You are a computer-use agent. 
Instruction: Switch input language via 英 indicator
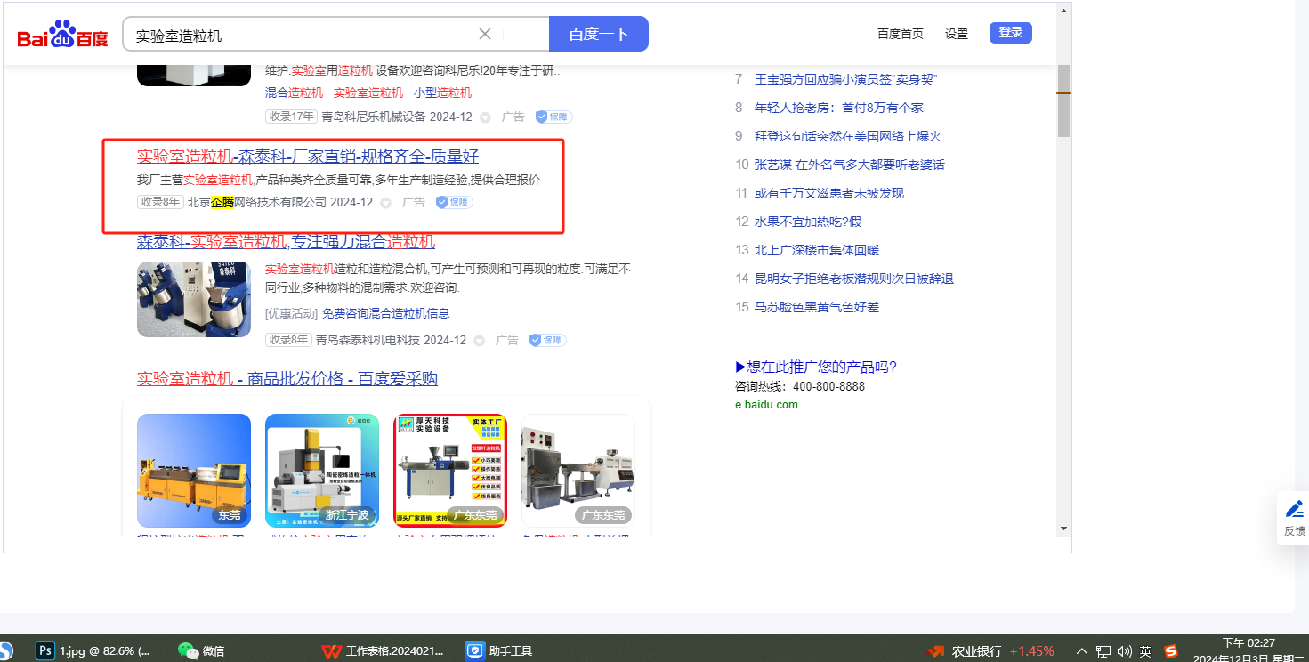1146,651
